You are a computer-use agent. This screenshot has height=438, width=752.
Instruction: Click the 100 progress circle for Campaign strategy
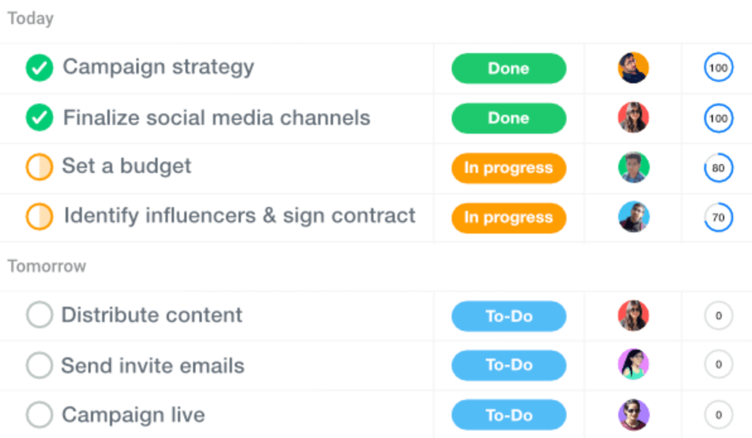[719, 68]
